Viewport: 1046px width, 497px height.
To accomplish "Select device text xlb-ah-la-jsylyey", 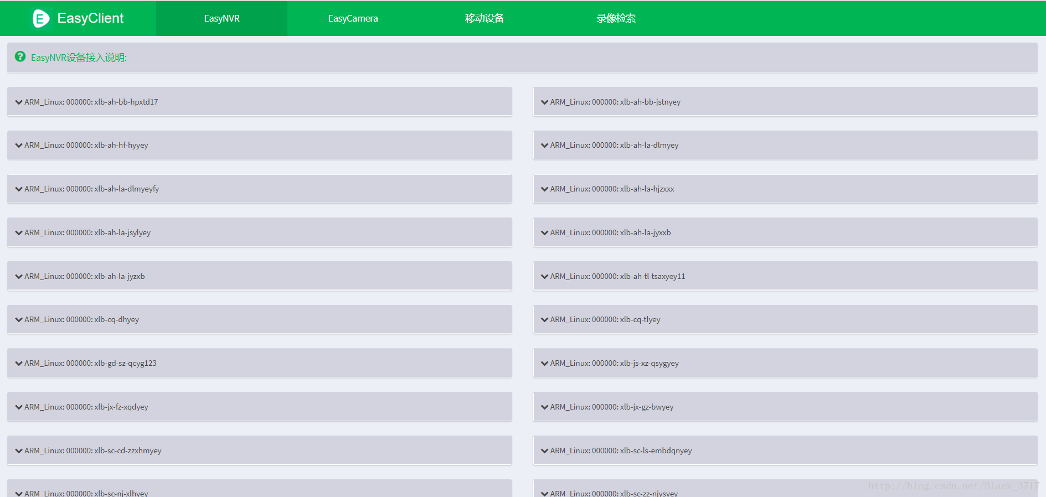I will click(122, 232).
